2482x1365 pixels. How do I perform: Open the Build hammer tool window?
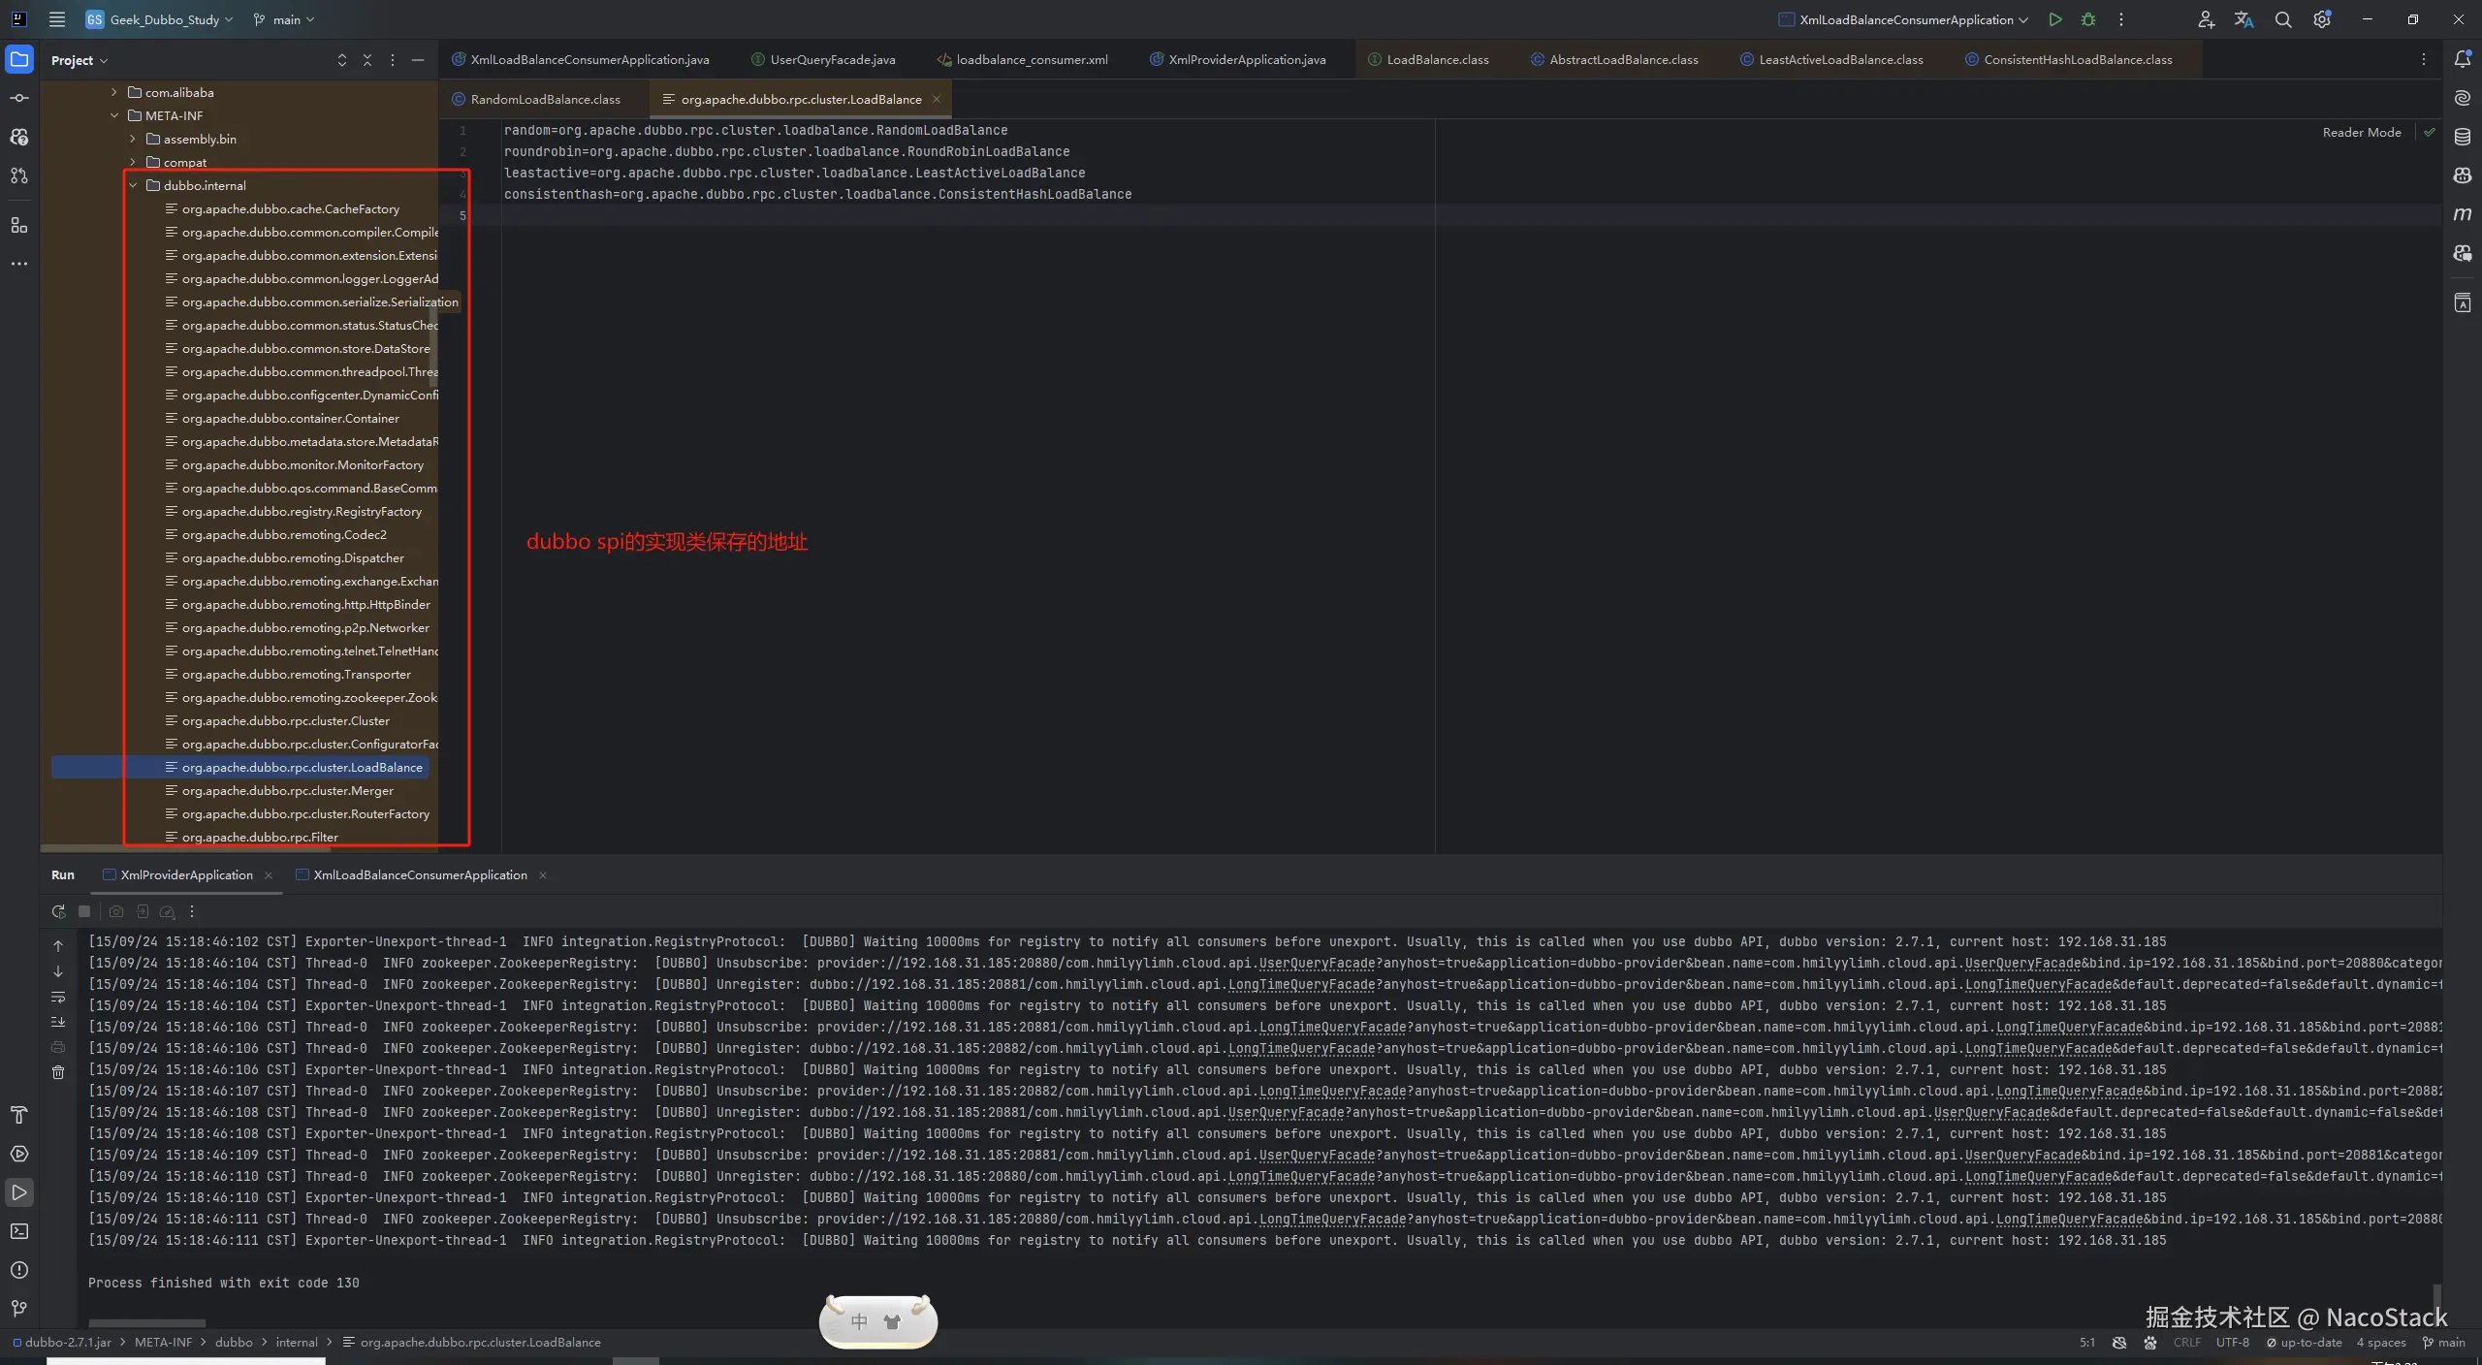(x=18, y=1115)
